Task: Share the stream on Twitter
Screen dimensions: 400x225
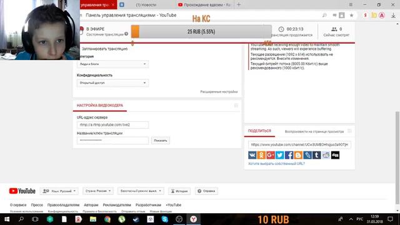Action: [x=279, y=155]
